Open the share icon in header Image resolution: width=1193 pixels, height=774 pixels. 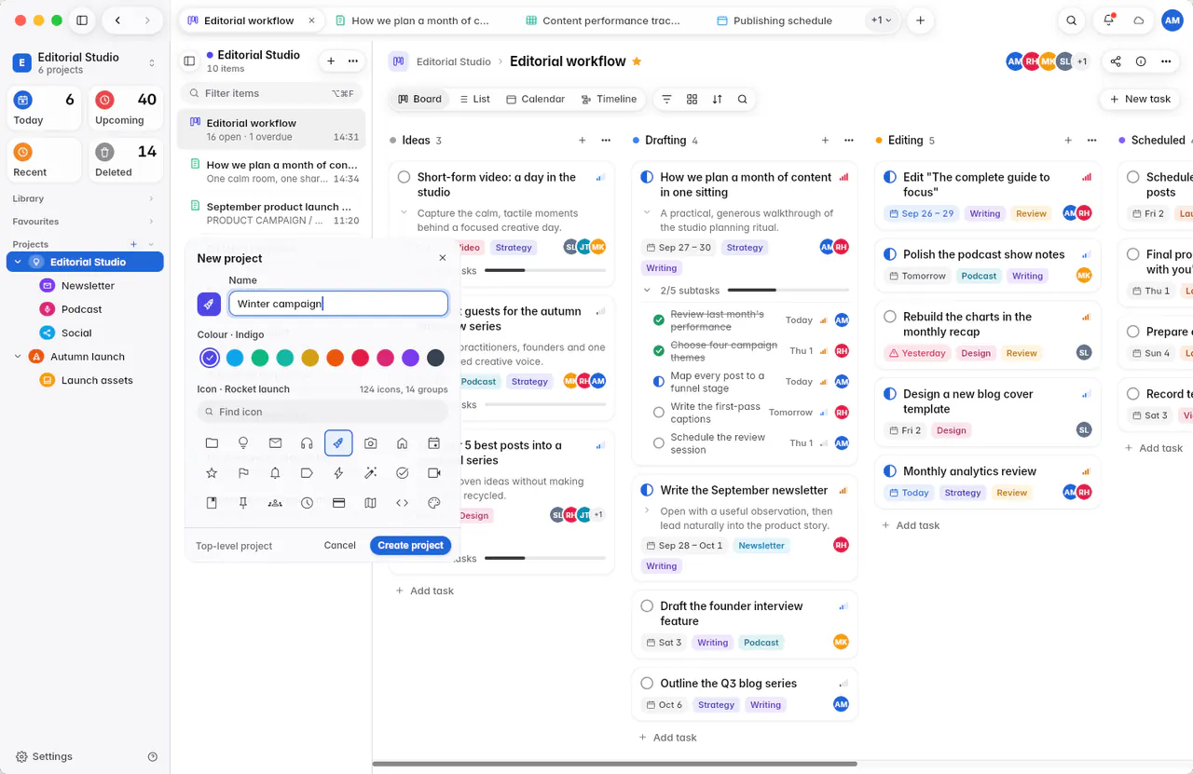tap(1116, 61)
